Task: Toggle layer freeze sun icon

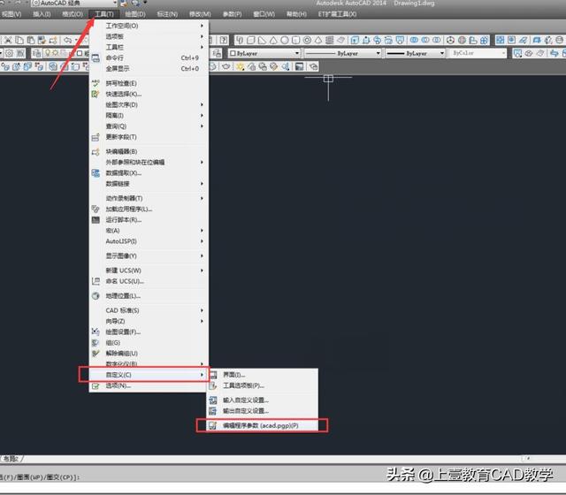Action: coord(55,53)
